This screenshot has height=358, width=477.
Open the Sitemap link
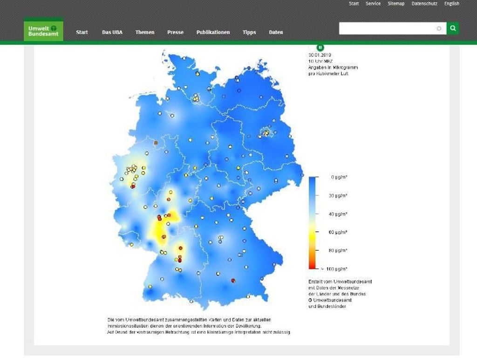395,4
